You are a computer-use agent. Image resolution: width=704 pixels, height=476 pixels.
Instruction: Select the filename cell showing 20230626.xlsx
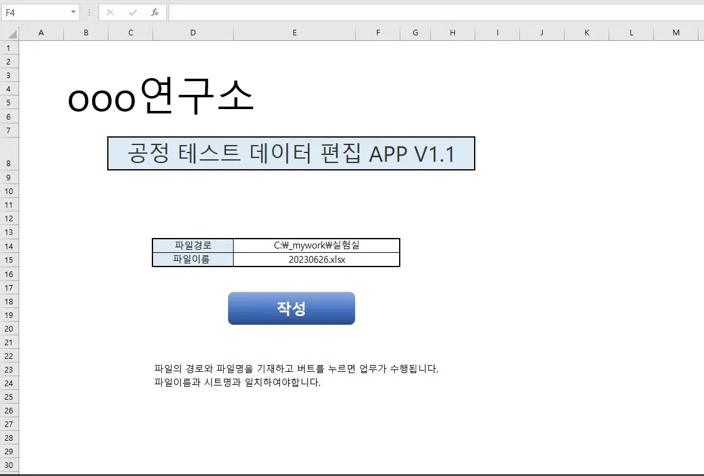click(316, 259)
